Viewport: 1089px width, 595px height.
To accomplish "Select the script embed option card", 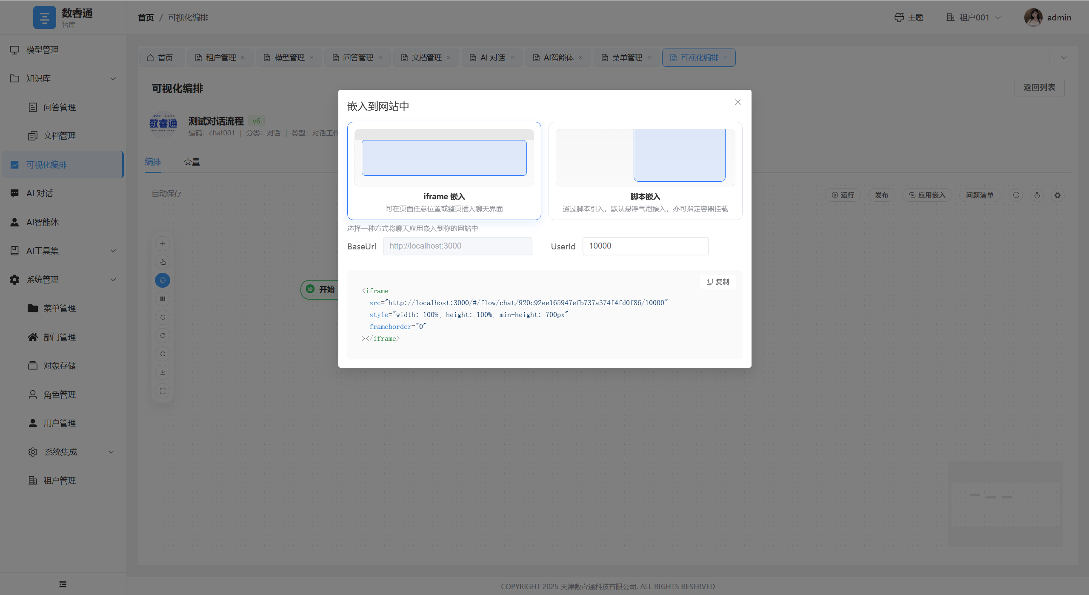I will pyautogui.click(x=645, y=171).
